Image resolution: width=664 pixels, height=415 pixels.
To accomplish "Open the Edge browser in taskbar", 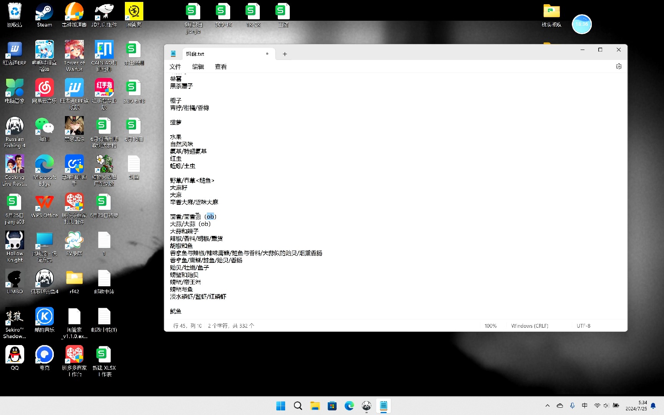I will (x=349, y=406).
